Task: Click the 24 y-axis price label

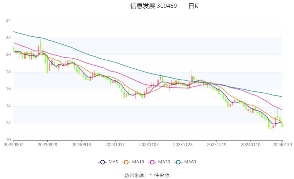Action: click(8, 20)
